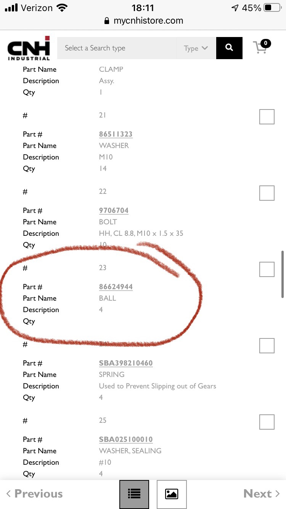Click the Select a Search type field

(117, 48)
